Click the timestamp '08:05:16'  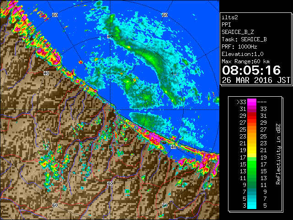click(x=251, y=70)
